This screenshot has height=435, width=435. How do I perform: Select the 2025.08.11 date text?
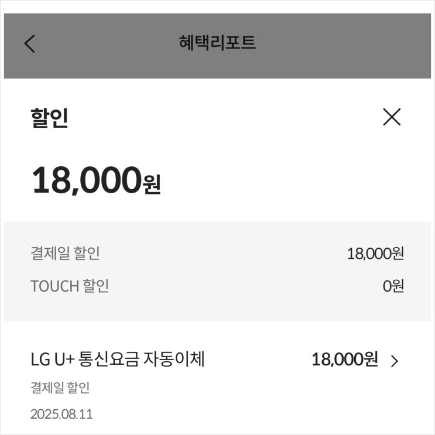click(61, 415)
